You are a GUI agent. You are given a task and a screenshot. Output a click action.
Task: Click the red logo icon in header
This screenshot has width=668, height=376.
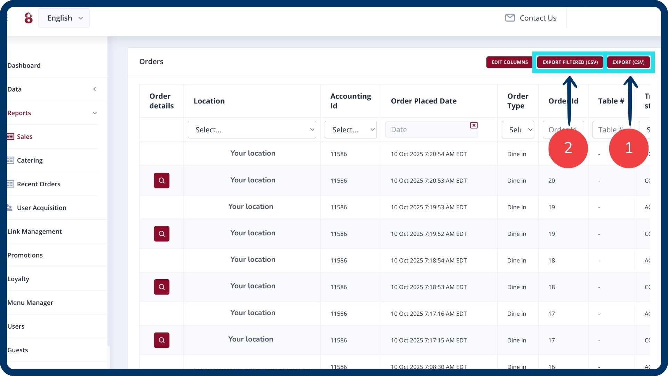pyautogui.click(x=29, y=18)
